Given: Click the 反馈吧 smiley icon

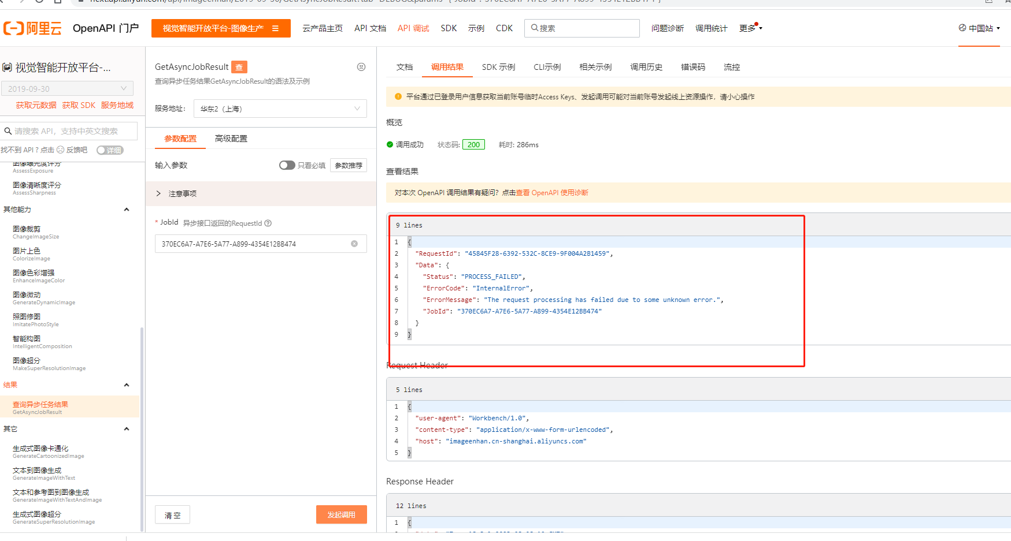Looking at the screenshot, I should [60, 150].
